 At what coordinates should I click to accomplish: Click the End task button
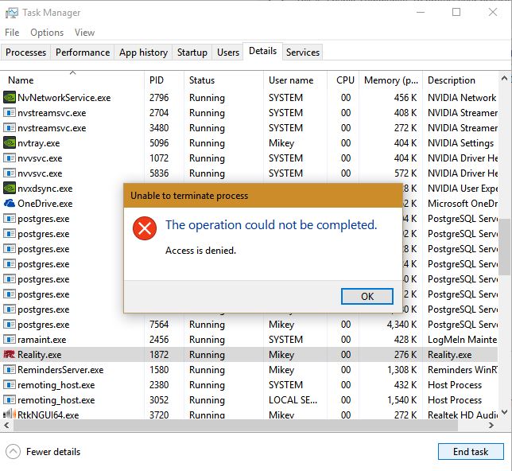tap(471, 452)
